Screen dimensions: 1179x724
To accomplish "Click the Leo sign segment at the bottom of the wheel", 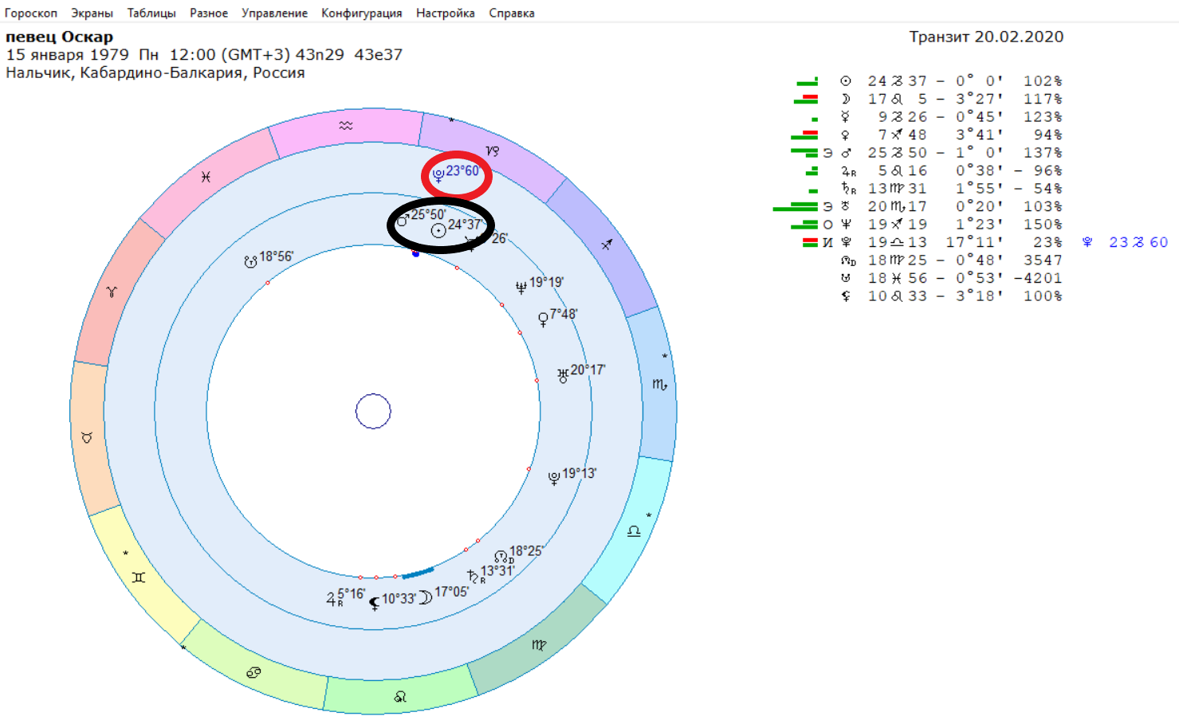I will pyautogui.click(x=400, y=696).
